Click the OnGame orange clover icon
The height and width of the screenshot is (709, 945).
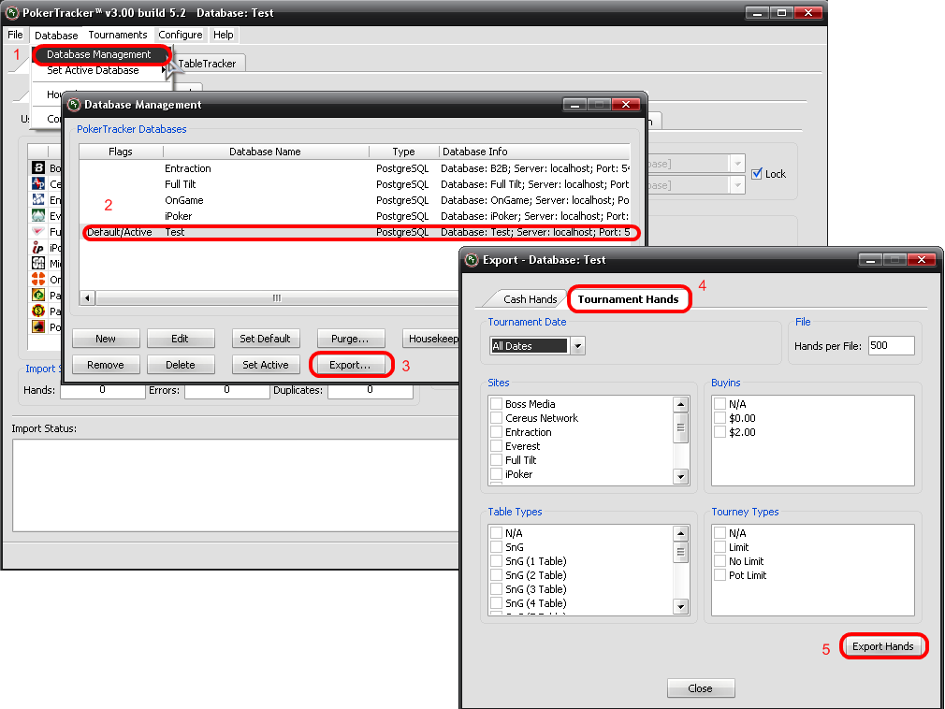(38, 279)
